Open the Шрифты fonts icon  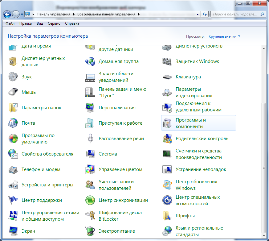[167, 216]
